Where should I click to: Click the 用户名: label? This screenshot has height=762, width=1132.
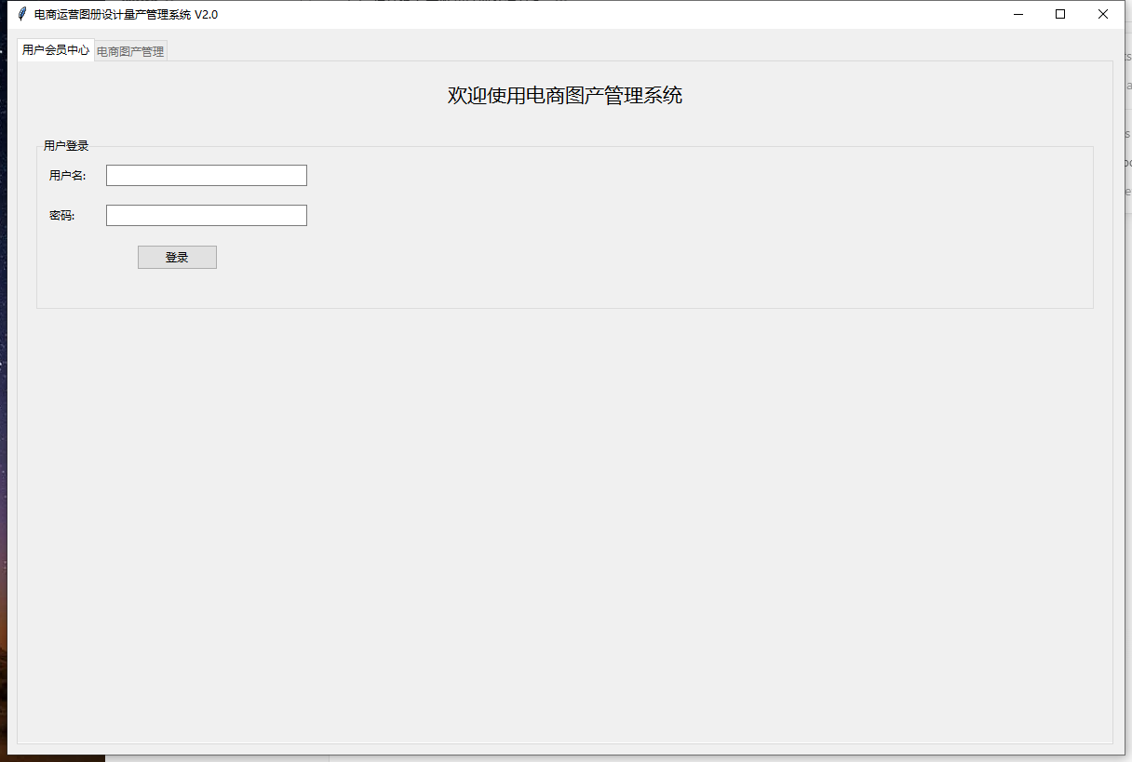tap(67, 175)
